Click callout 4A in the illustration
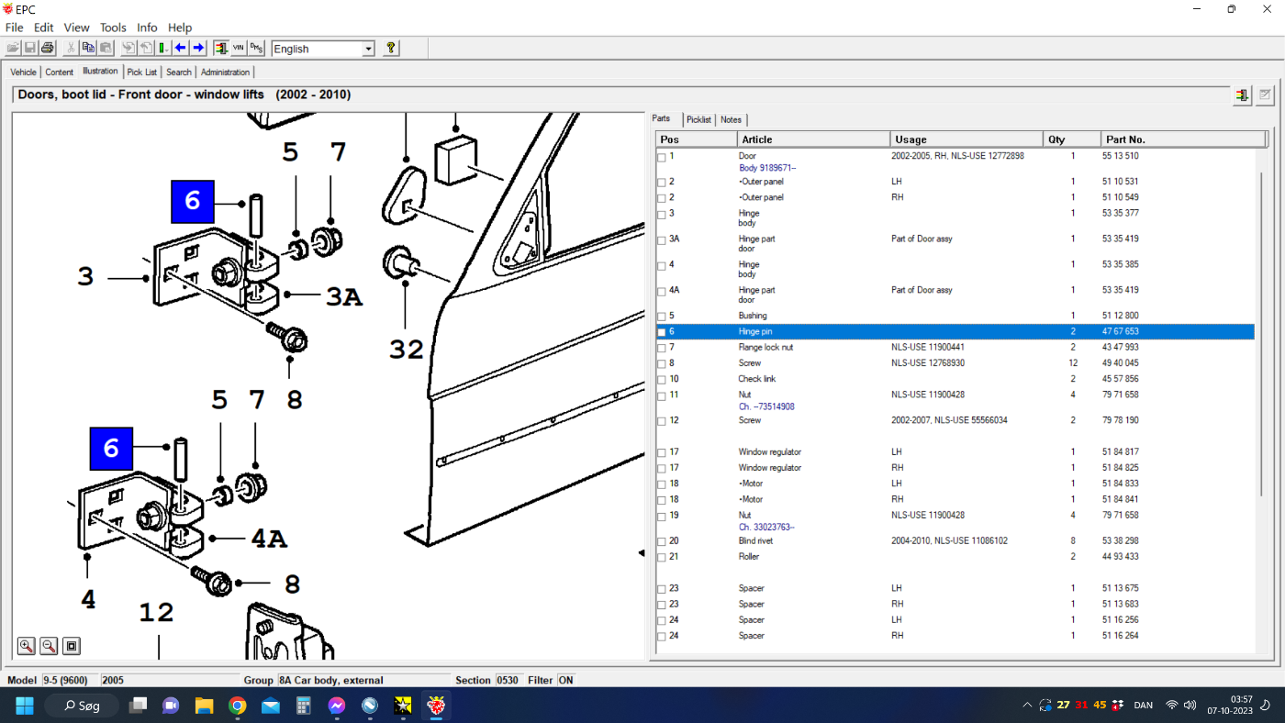The image size is (1285, 723). pos(269,539)
